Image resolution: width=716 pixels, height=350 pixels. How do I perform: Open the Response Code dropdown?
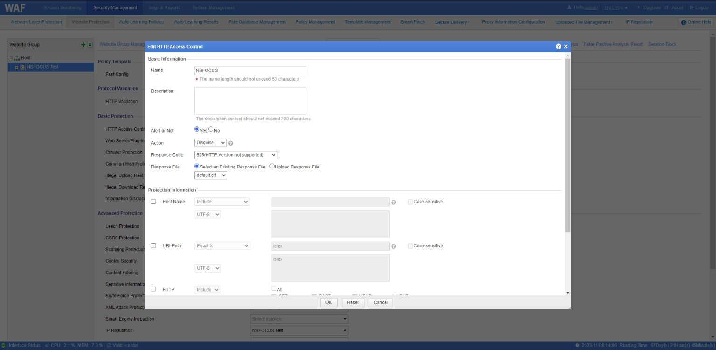235,154
